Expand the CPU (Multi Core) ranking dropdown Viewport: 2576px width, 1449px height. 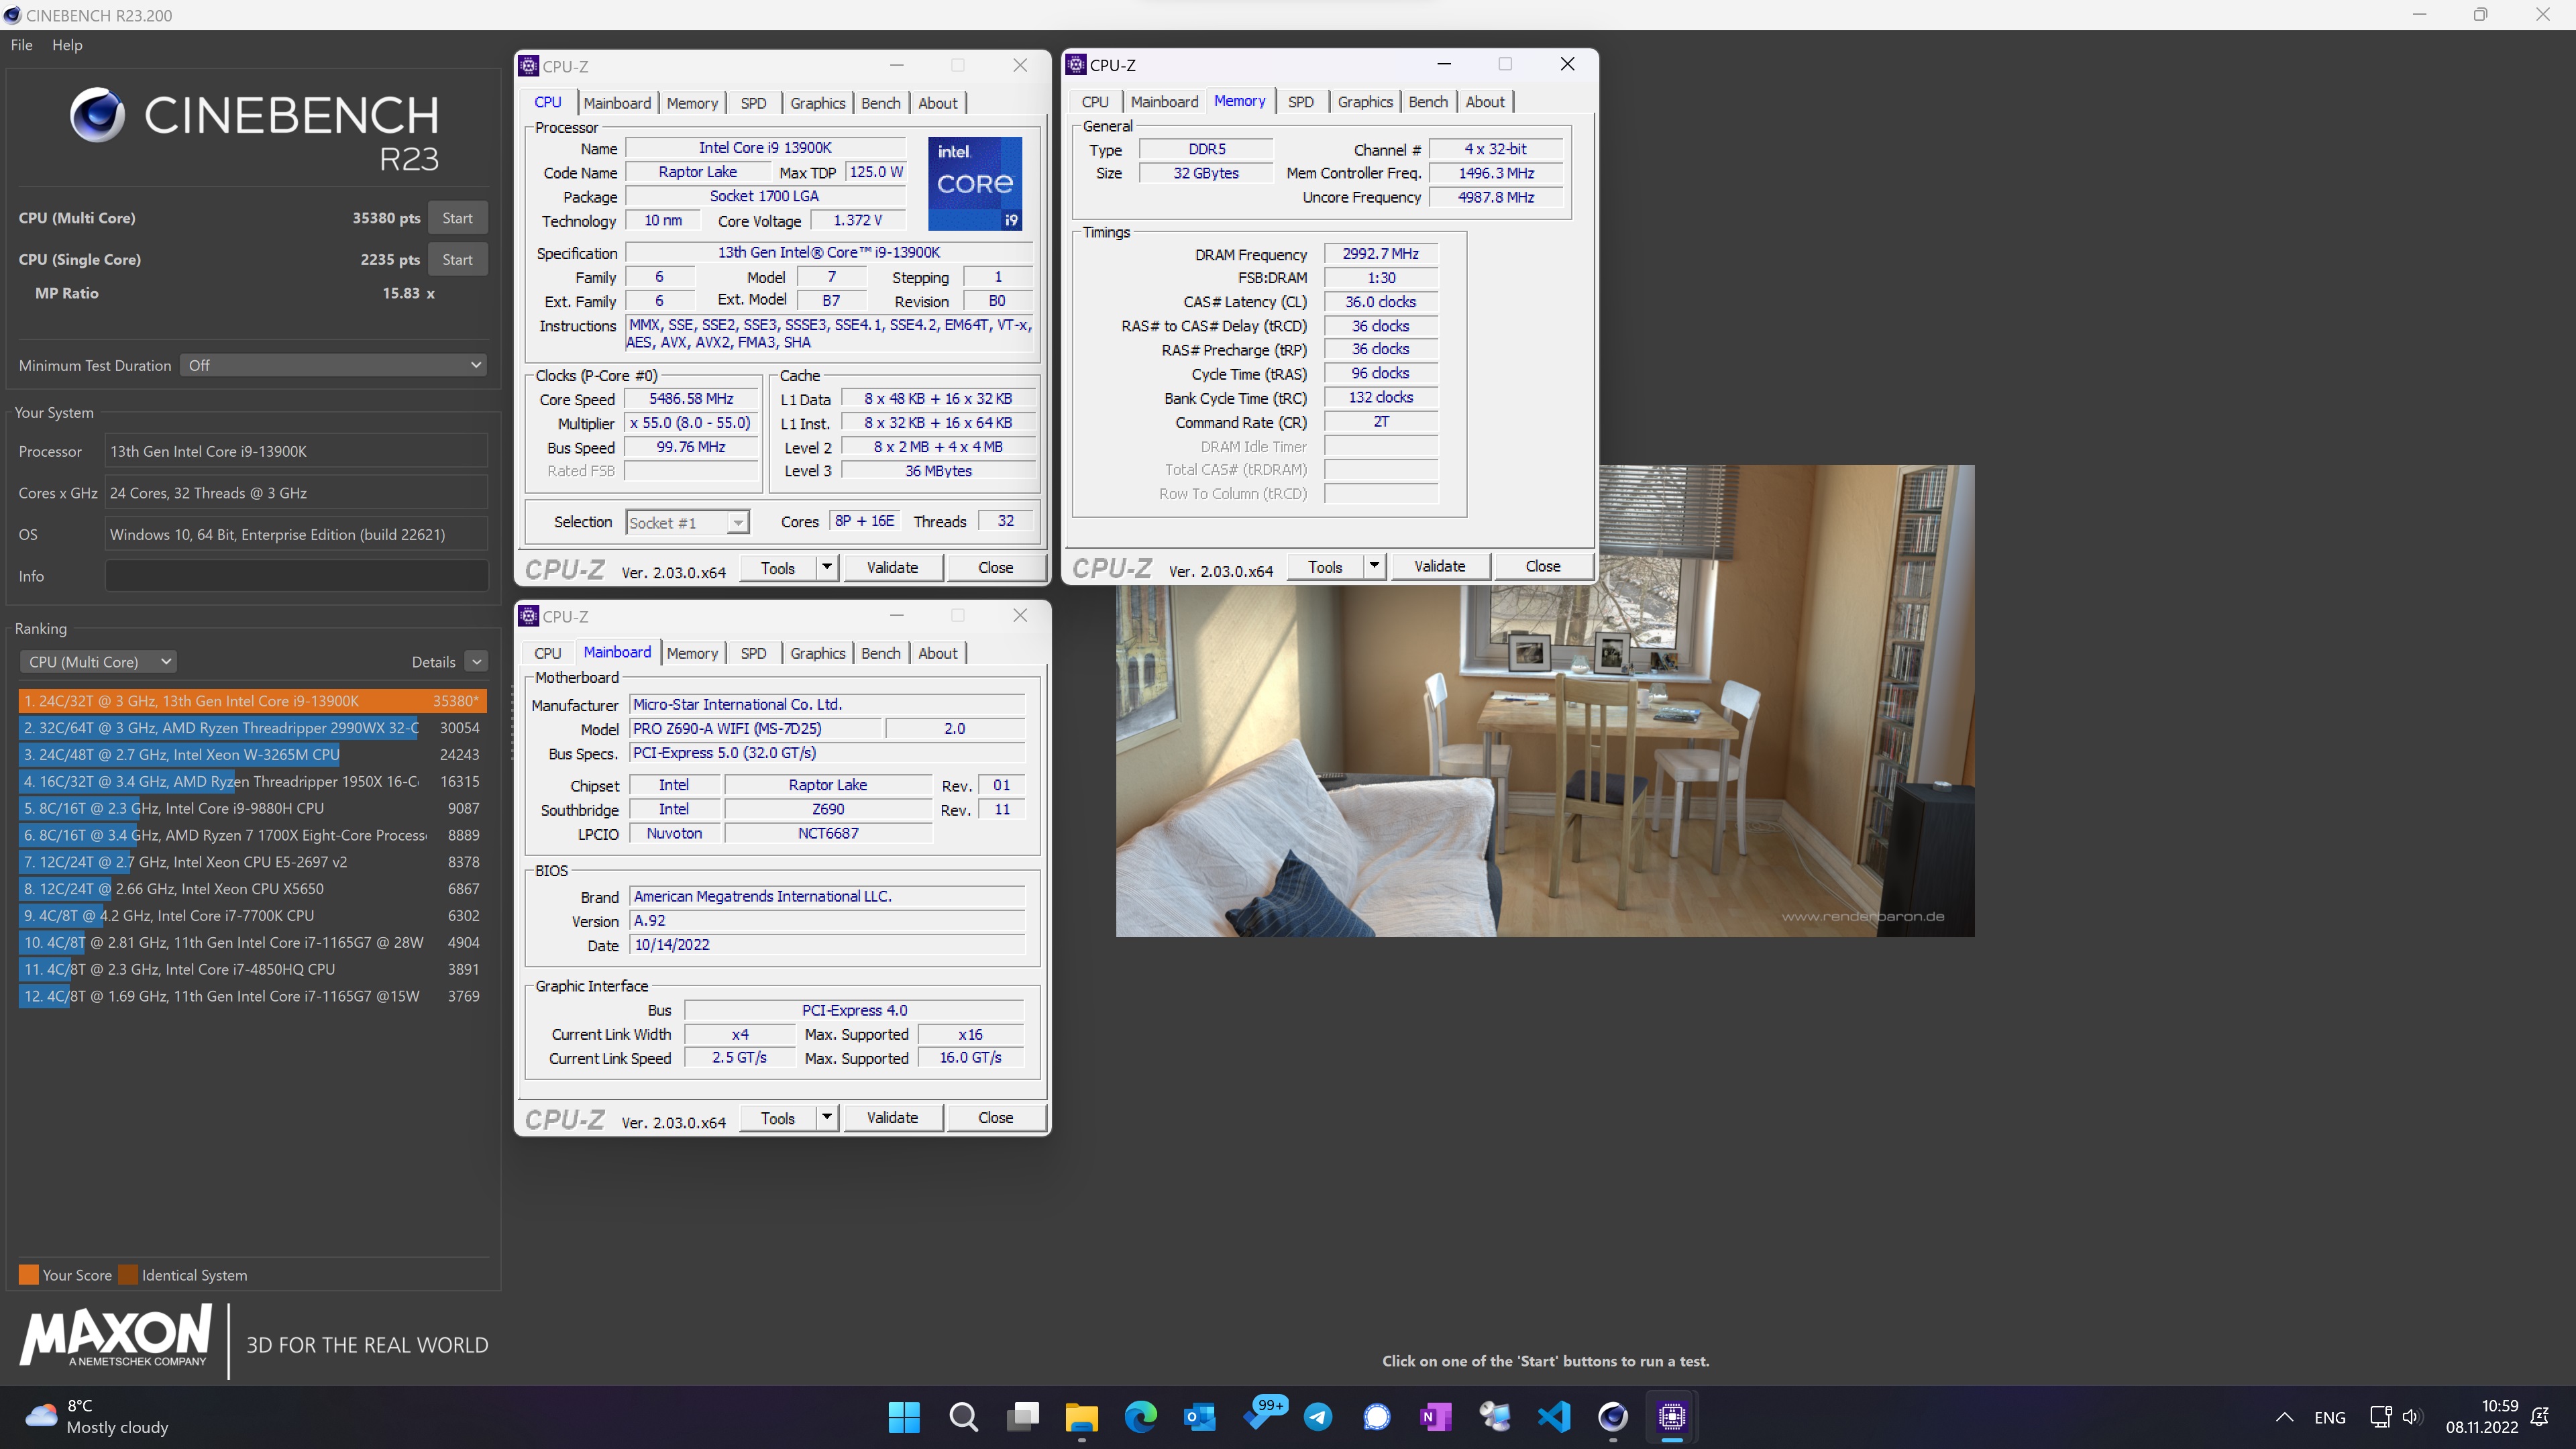(98, 661)
